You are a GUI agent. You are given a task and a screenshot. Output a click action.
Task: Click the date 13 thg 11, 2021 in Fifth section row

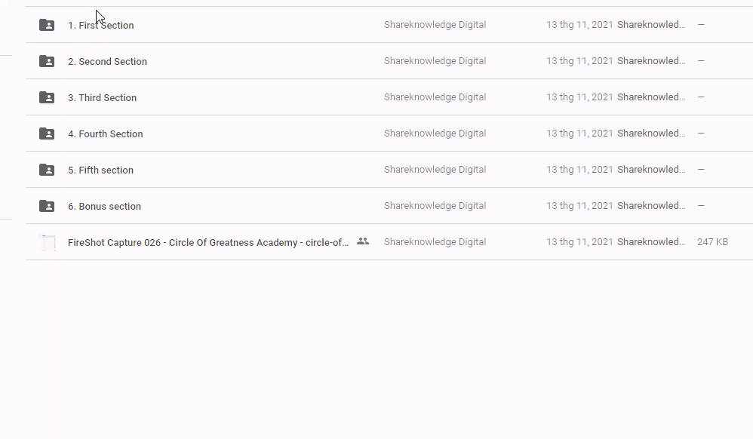(579, 170)
